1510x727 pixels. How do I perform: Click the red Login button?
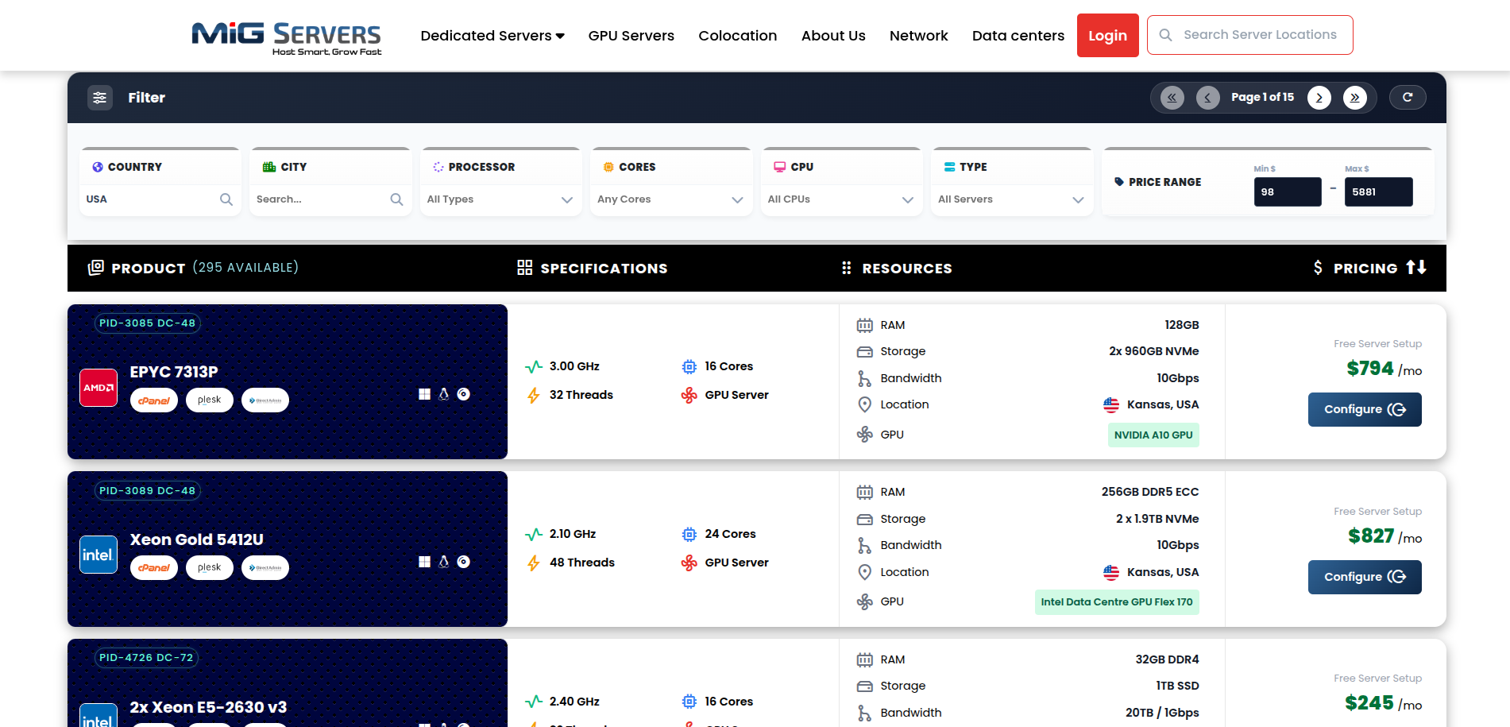point(1108,35)
